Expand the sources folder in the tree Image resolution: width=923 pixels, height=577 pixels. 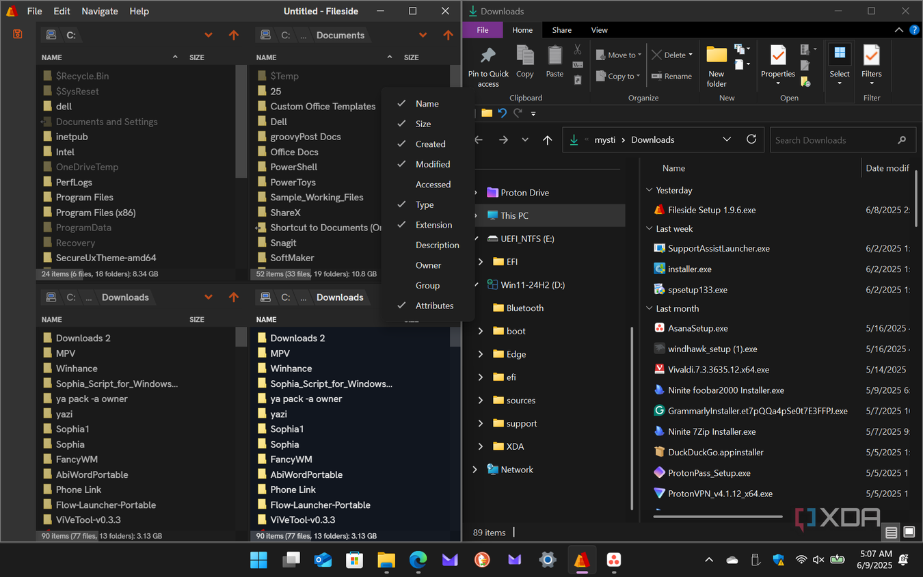point(481,401)
